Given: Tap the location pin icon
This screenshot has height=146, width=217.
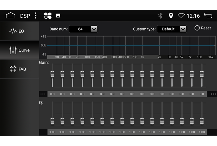Looking at the screenshot, I should (x=171, y=15).
